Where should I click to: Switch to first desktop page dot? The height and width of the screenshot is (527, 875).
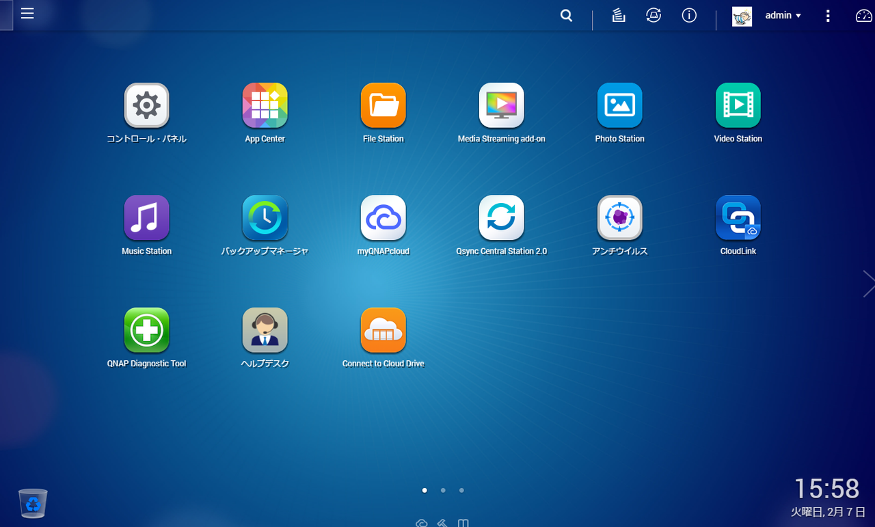point(425,490)
